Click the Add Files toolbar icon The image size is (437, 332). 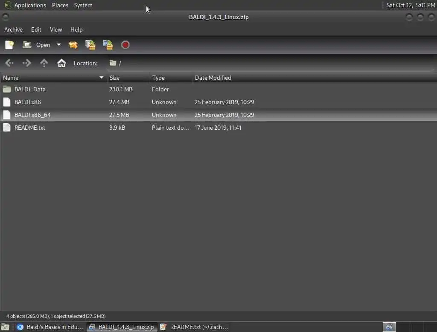click(x=90, y=45)
